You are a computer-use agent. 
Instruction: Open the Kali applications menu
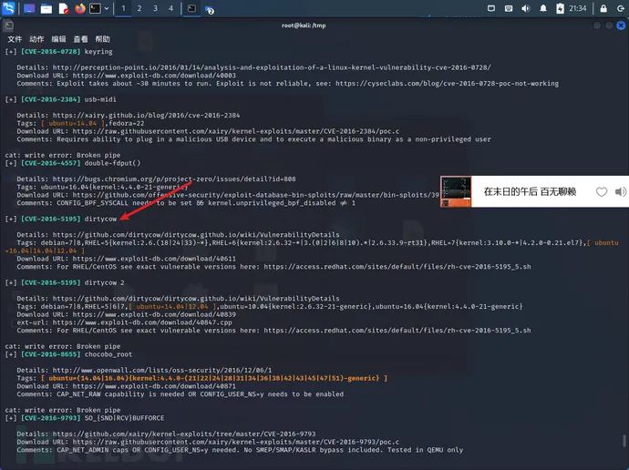(x=8, y=8)
